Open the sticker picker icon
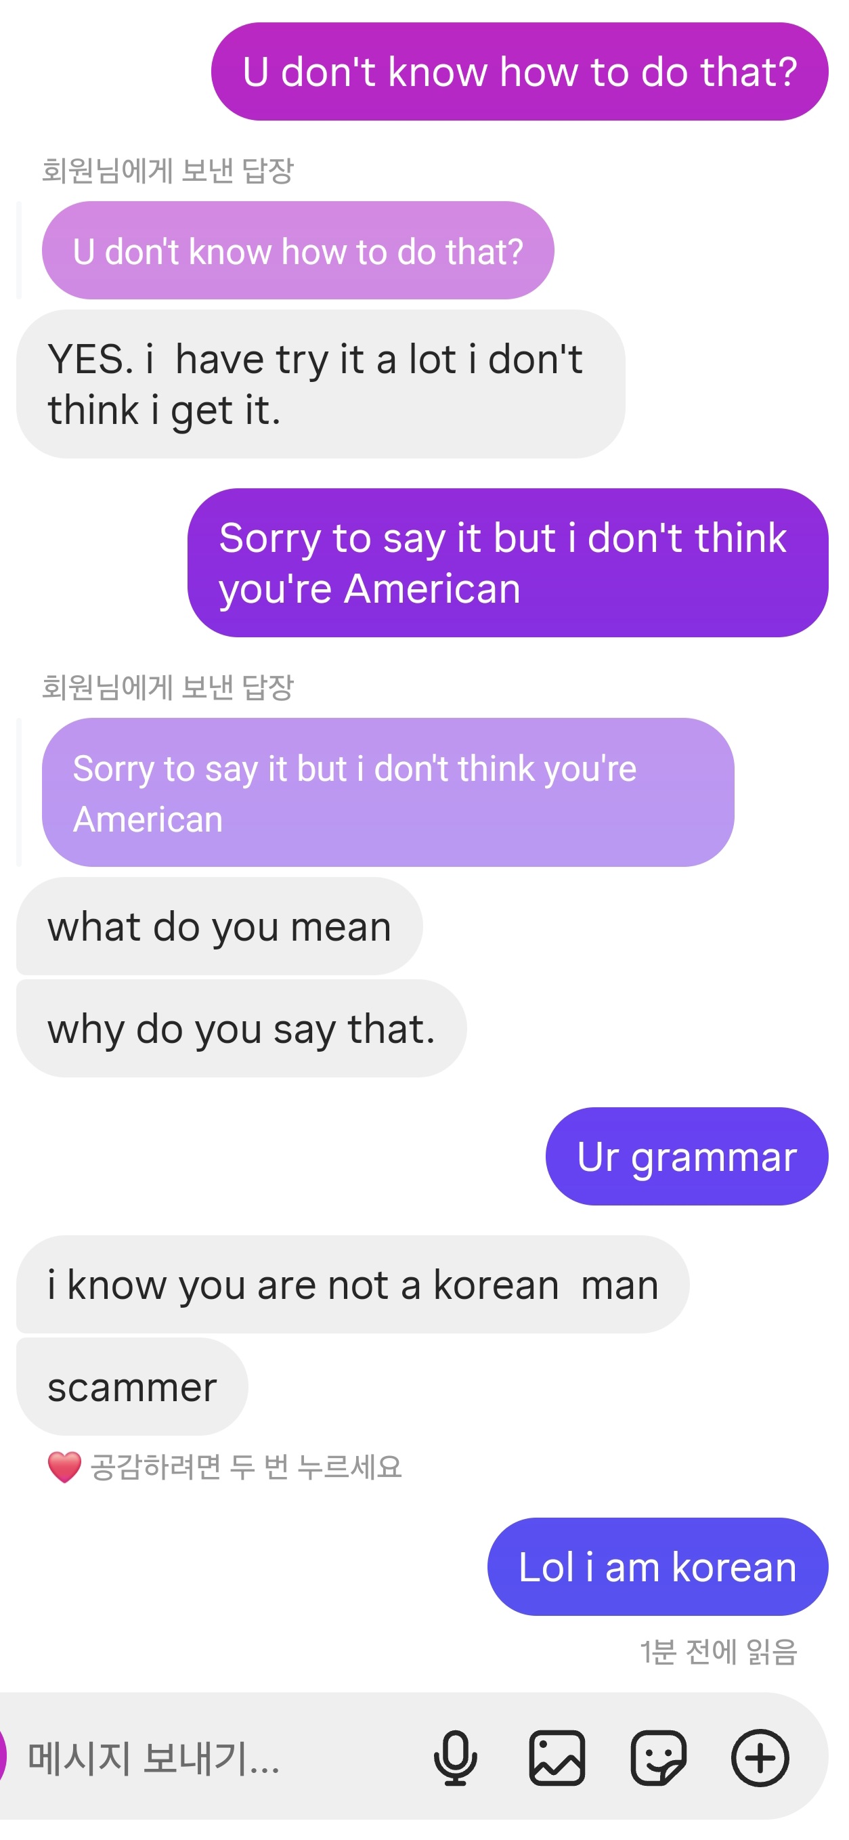 pyautogui.click(x=657, y=1757)
